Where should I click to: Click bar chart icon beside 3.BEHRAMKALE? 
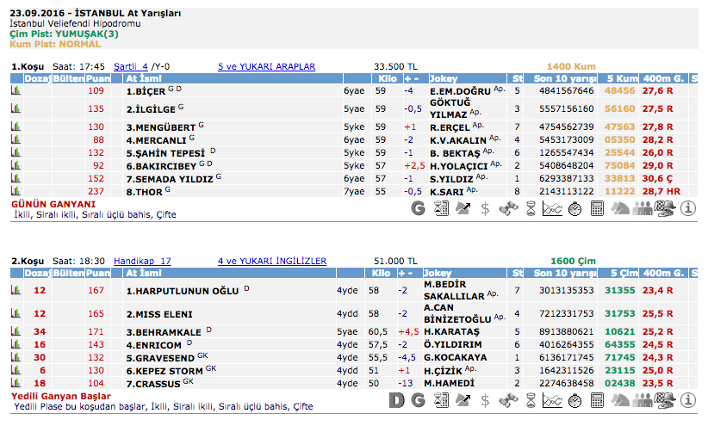tap(15, 331)
